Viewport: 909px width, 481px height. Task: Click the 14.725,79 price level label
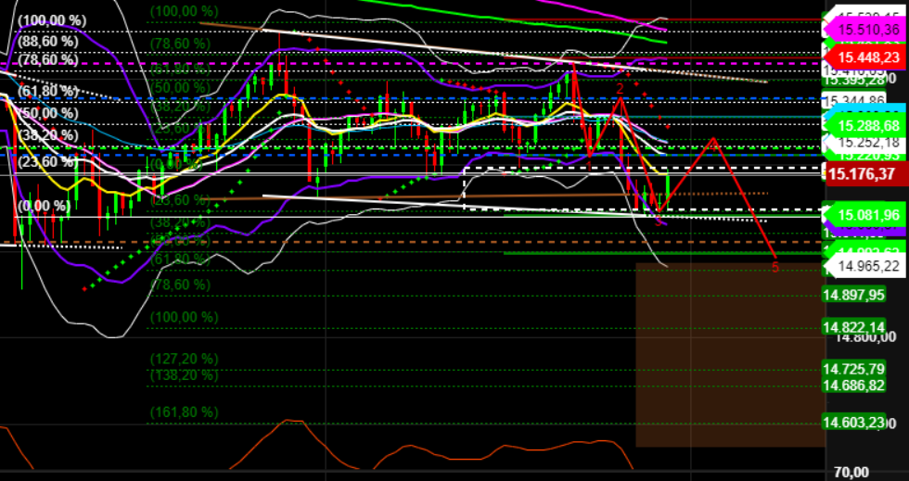click(x=853, y=369)
